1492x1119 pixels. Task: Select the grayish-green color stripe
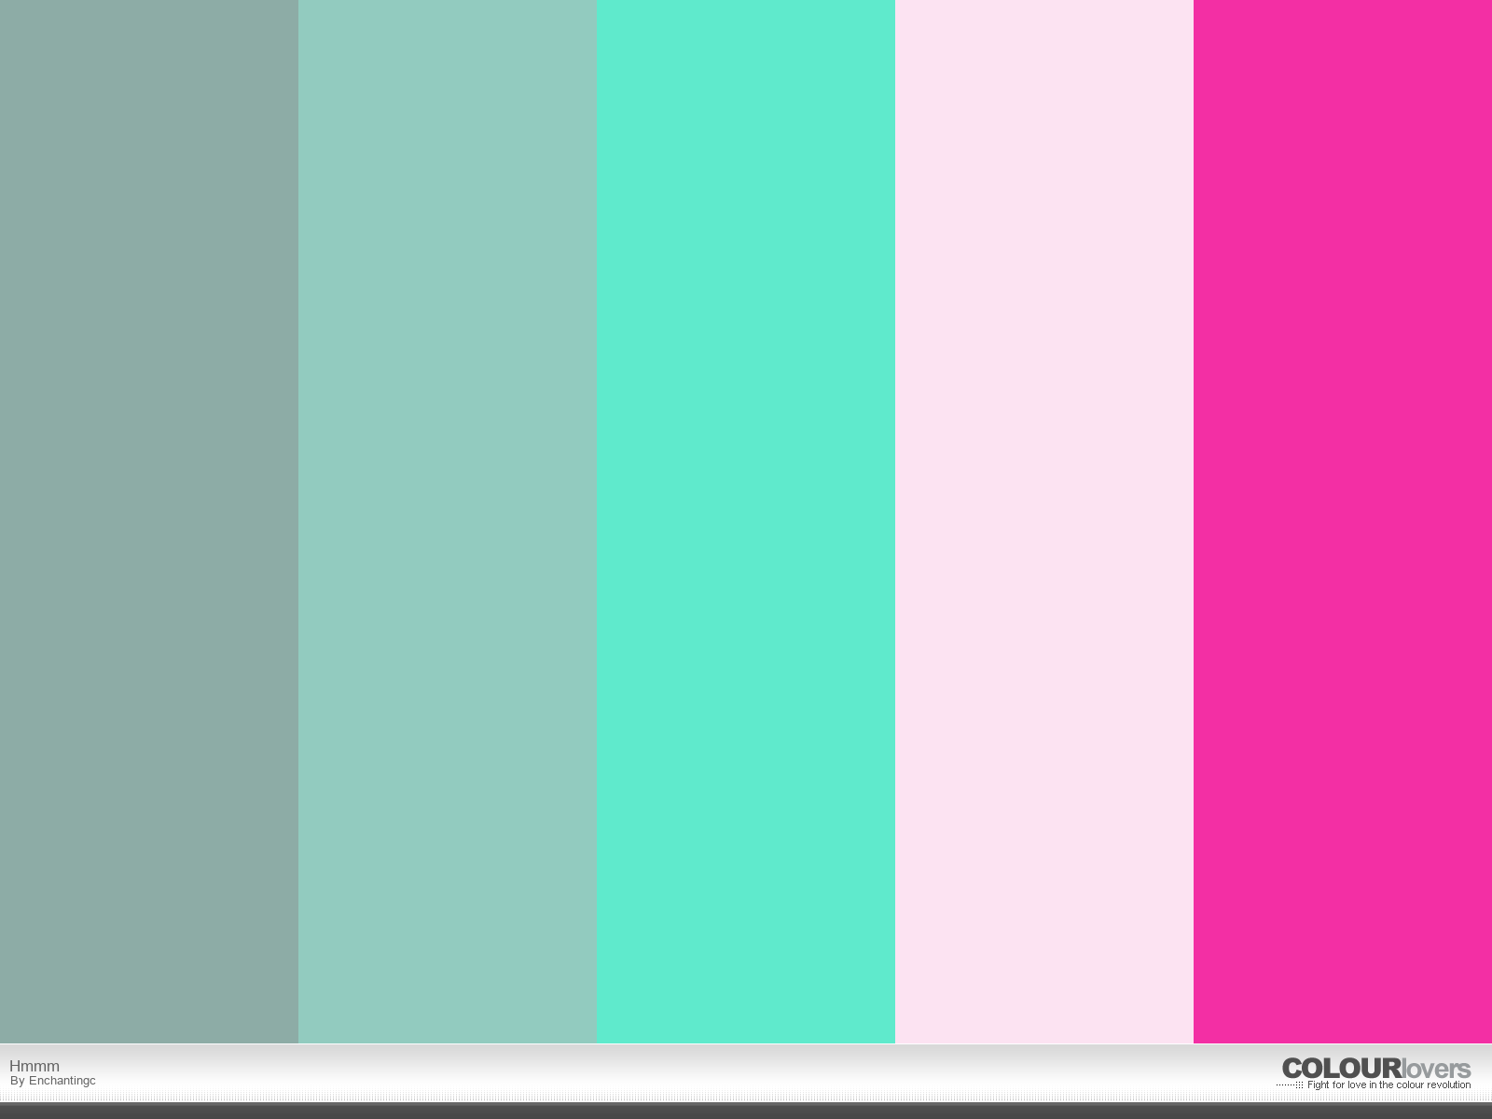pos(149,521)
